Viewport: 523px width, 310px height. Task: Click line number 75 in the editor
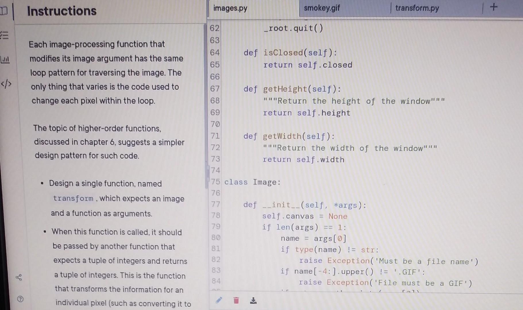coord(216,182)
